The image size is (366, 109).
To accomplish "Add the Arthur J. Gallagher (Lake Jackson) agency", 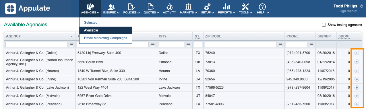I will click(357, 87).
